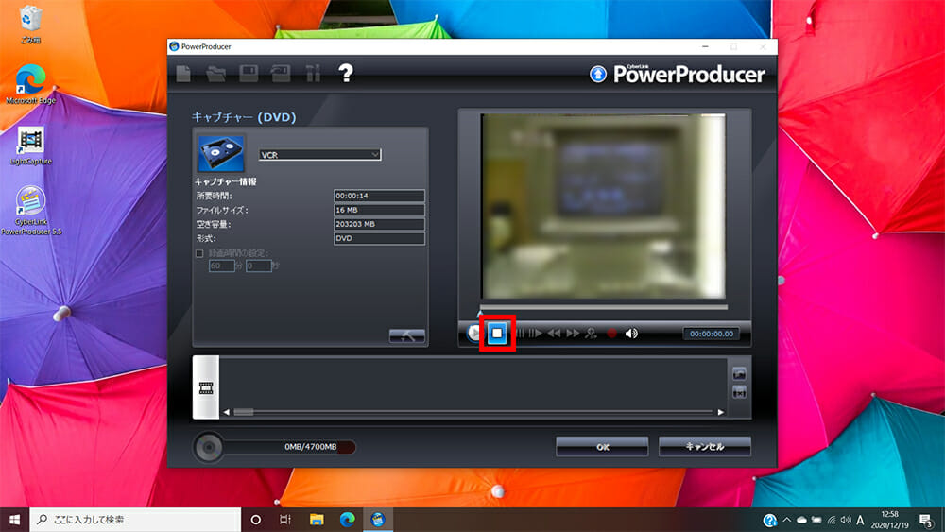Open the Windows Start menu
Screen dimensions: 945x532
coord(14,520)
